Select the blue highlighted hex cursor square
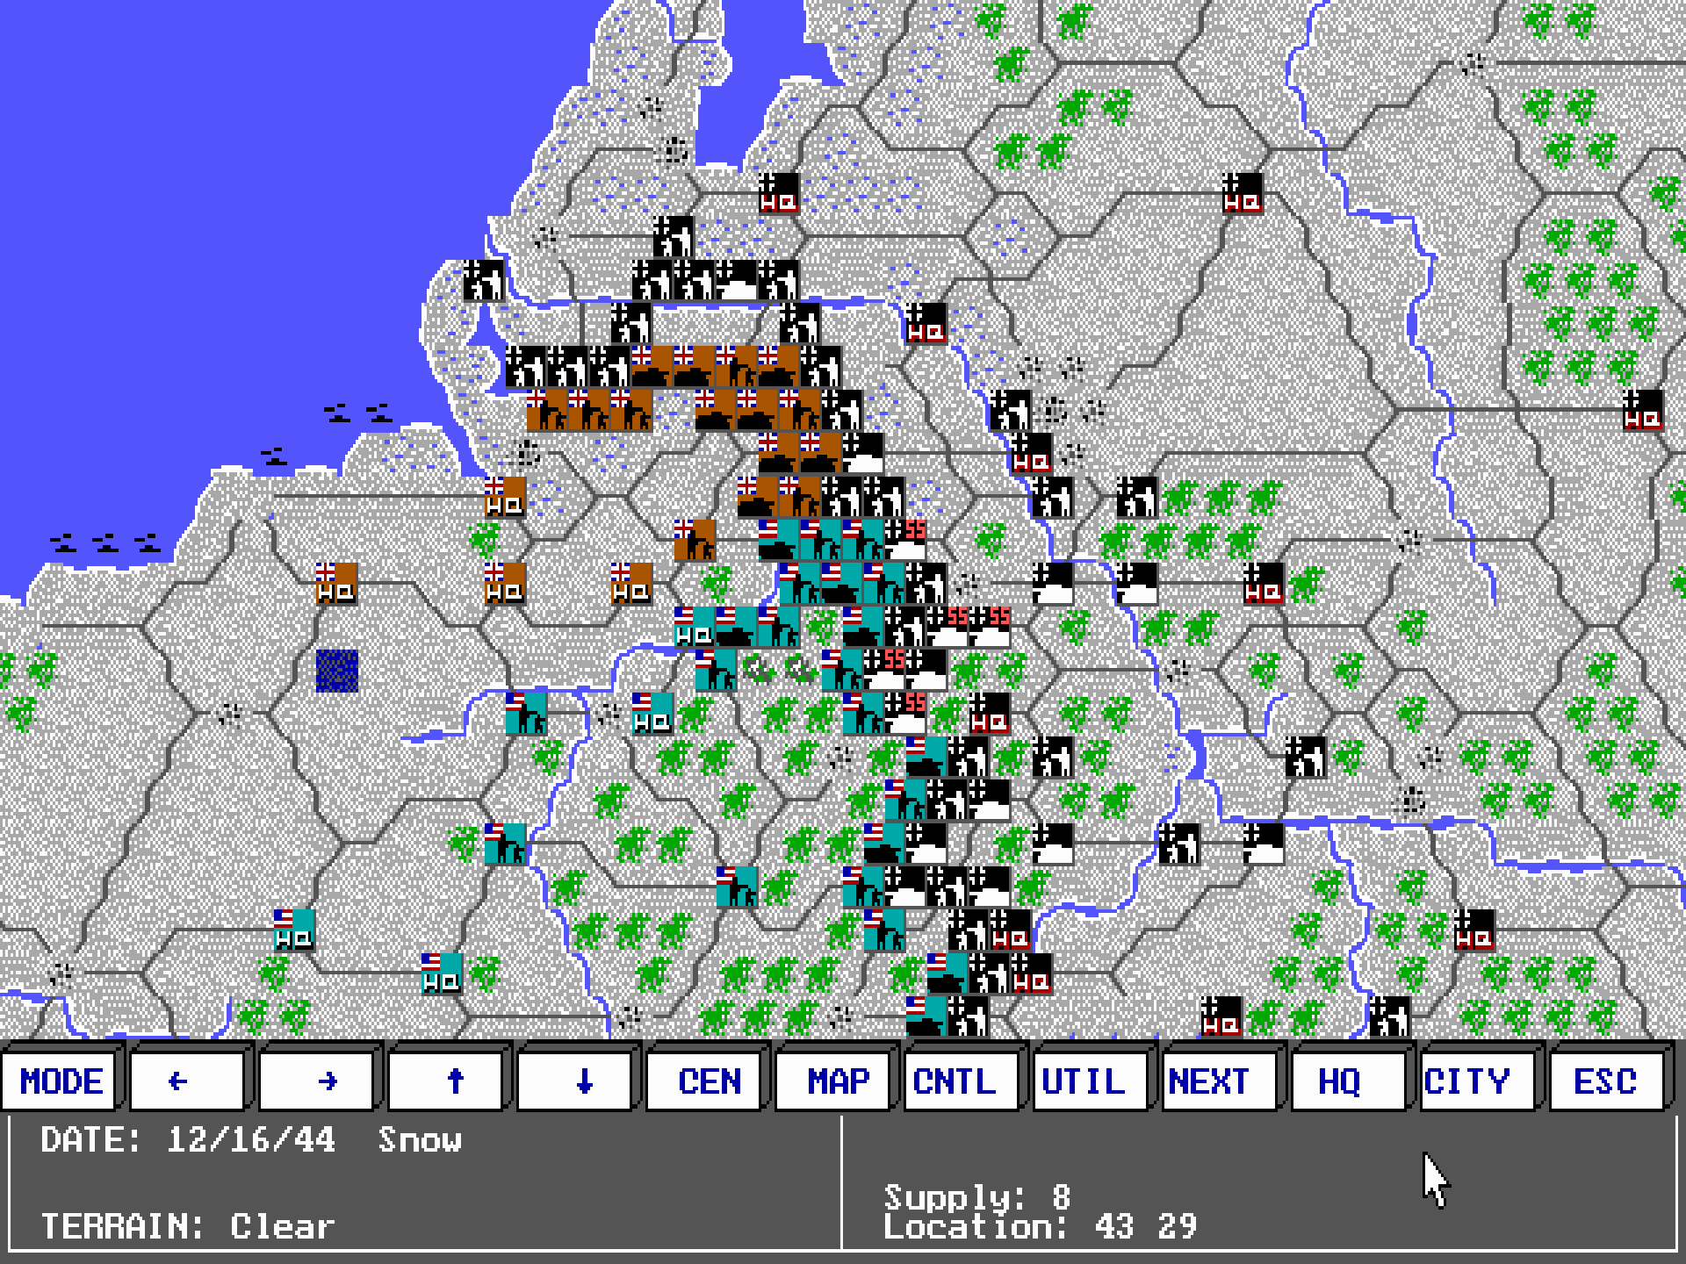The height and width of the screenshot is (1264, 1686). (336, 671)
